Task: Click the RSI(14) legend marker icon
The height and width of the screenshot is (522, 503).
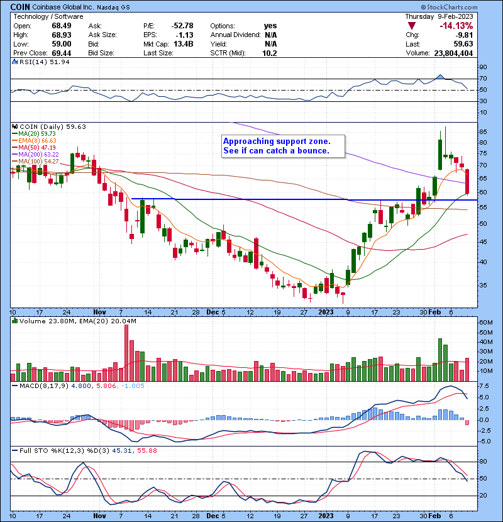Action: click(14, 62)
